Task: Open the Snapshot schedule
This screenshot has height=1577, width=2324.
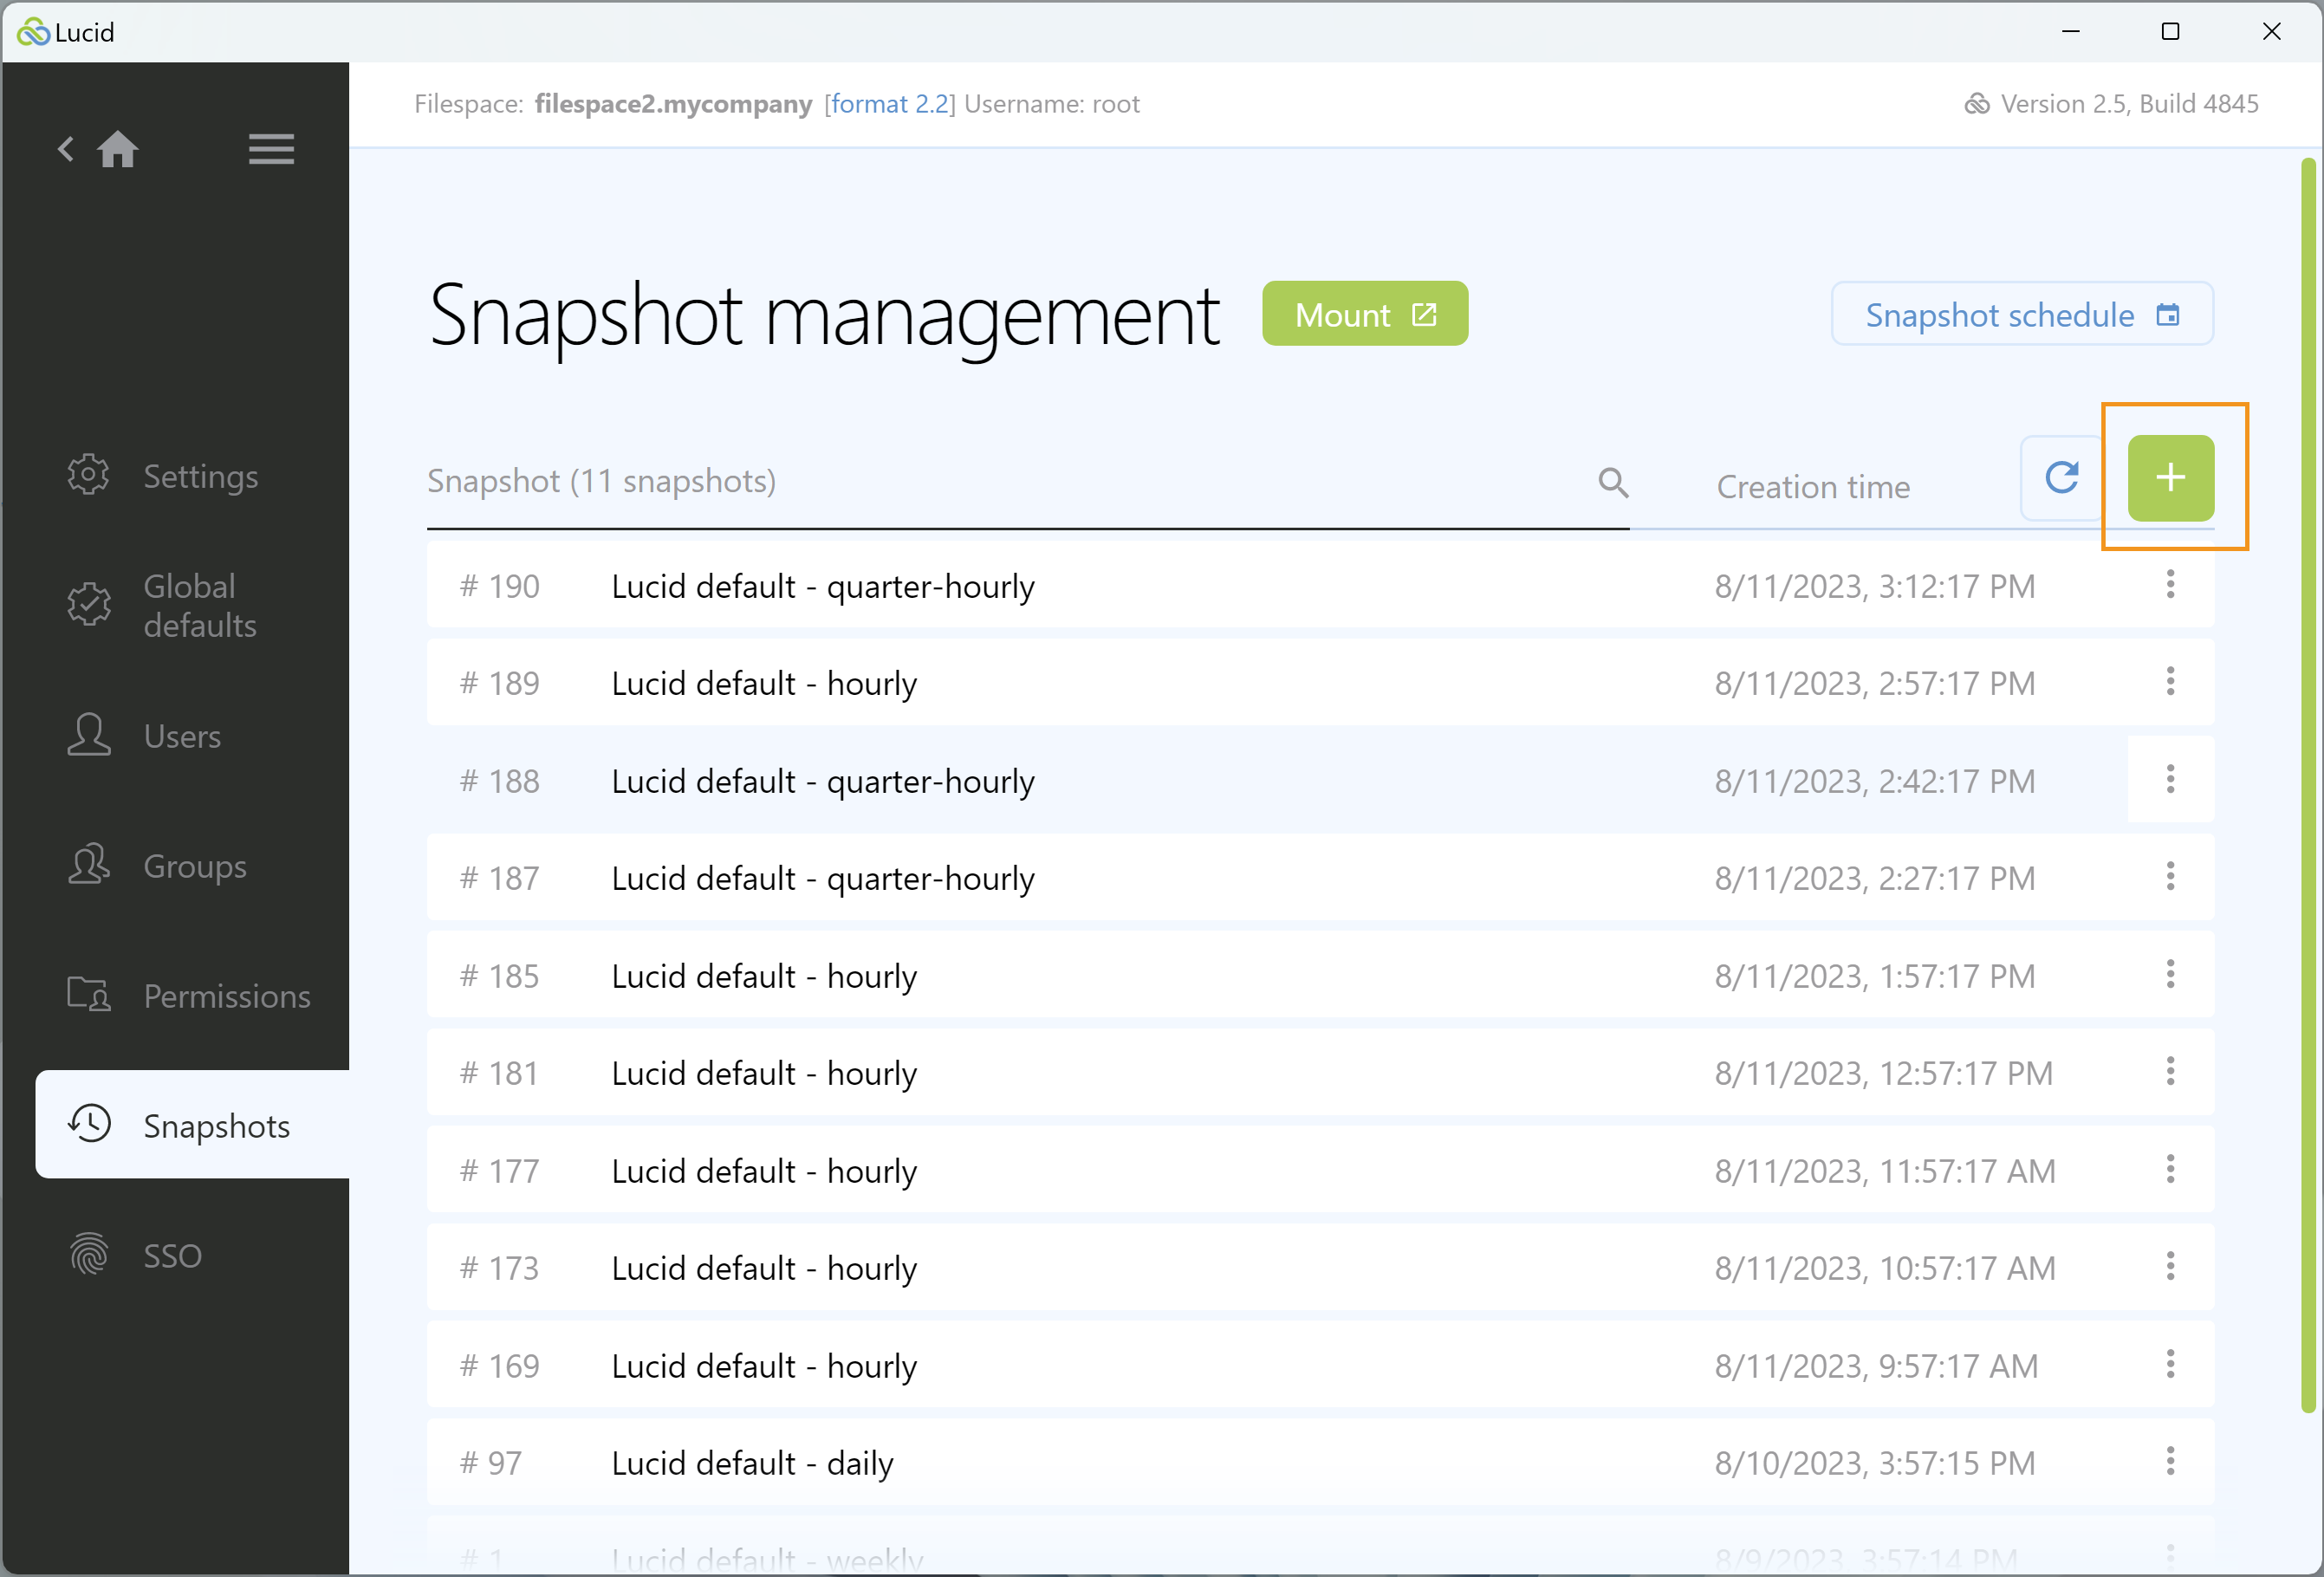Action: [2022, 314]
